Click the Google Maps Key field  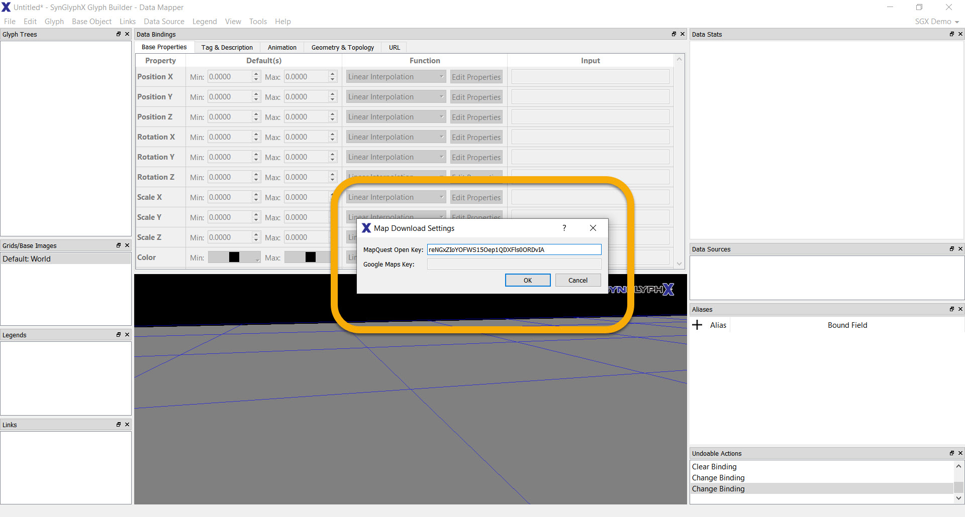click(x=514, y=265)
